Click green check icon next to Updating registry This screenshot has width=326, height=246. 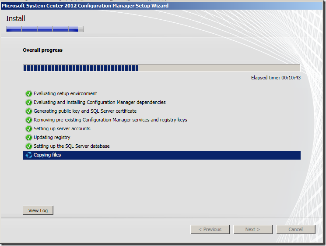[x=29, y=137]
